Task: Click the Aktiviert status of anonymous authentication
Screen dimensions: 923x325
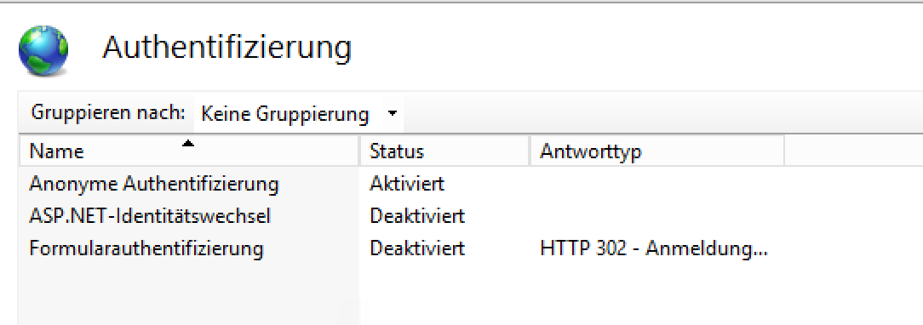Action: (x=407, y=184)
